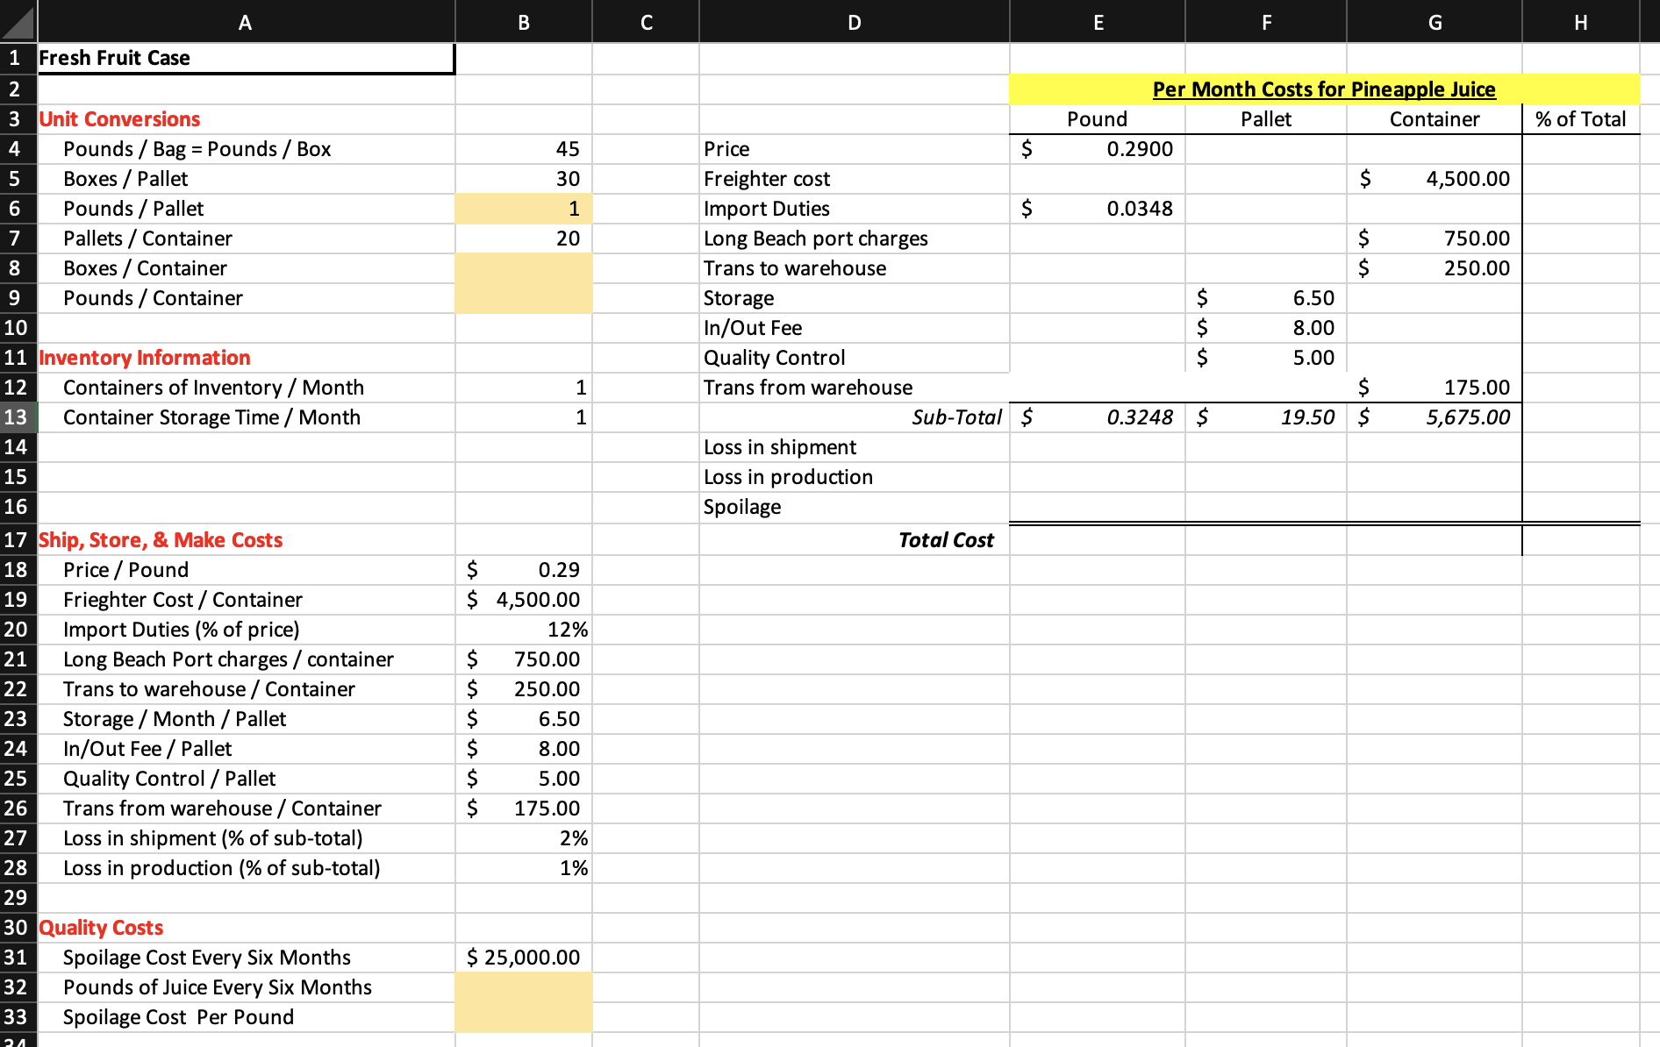Image resolution: width=1660 pixels, height=1047 pixels.
Task: Click the 'Sub-Total' label cell
Action: point(855,417)
